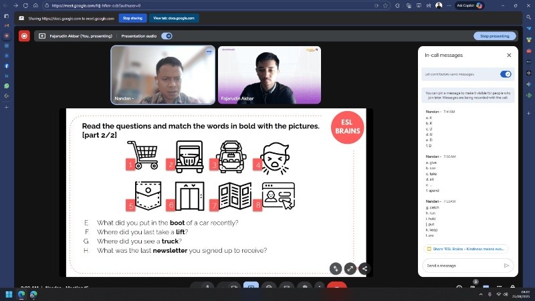This screenshot has width=535, height=301.
Task: Click the "newsletter" question text in the slide
Action: [x=182, y=250]
